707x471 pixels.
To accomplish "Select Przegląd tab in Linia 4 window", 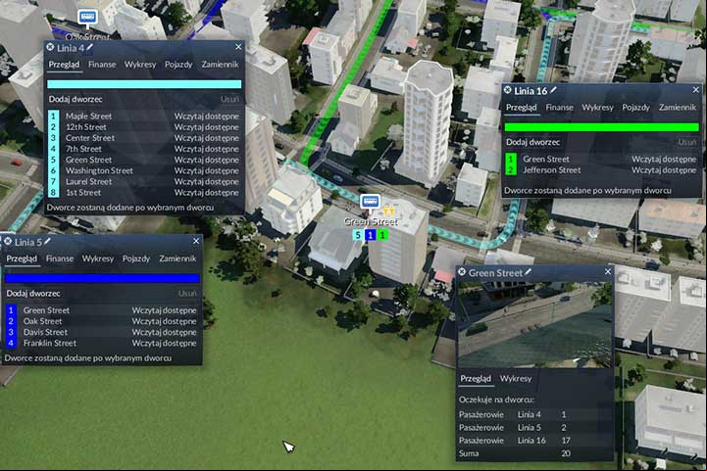I will pos(64,65).
